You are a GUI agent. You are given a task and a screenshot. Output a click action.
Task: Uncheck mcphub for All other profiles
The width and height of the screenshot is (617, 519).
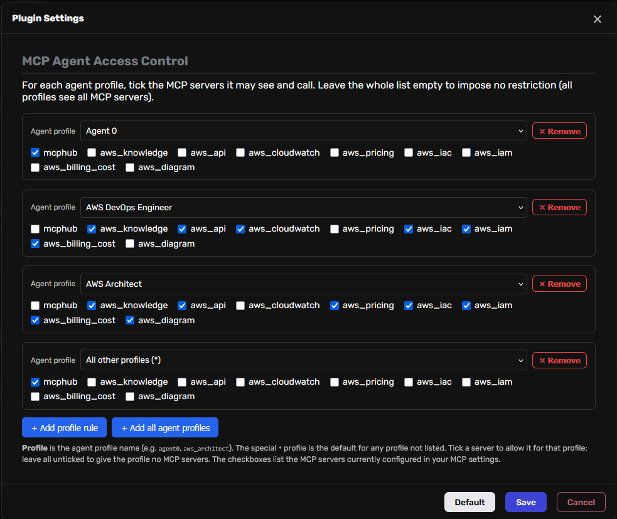tap(35, 382)
